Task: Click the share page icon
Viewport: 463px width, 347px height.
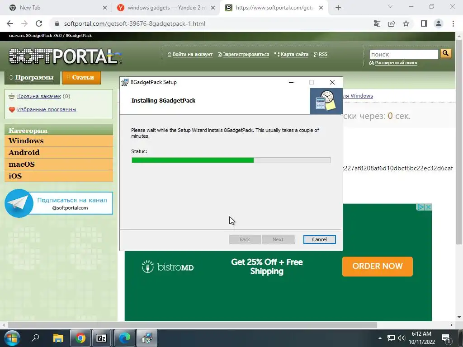Action: click(392, 23)
